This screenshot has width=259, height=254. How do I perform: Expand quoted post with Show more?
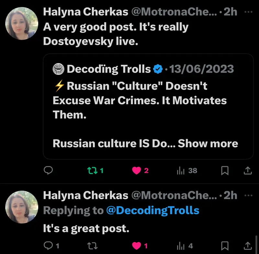point(208,143)
